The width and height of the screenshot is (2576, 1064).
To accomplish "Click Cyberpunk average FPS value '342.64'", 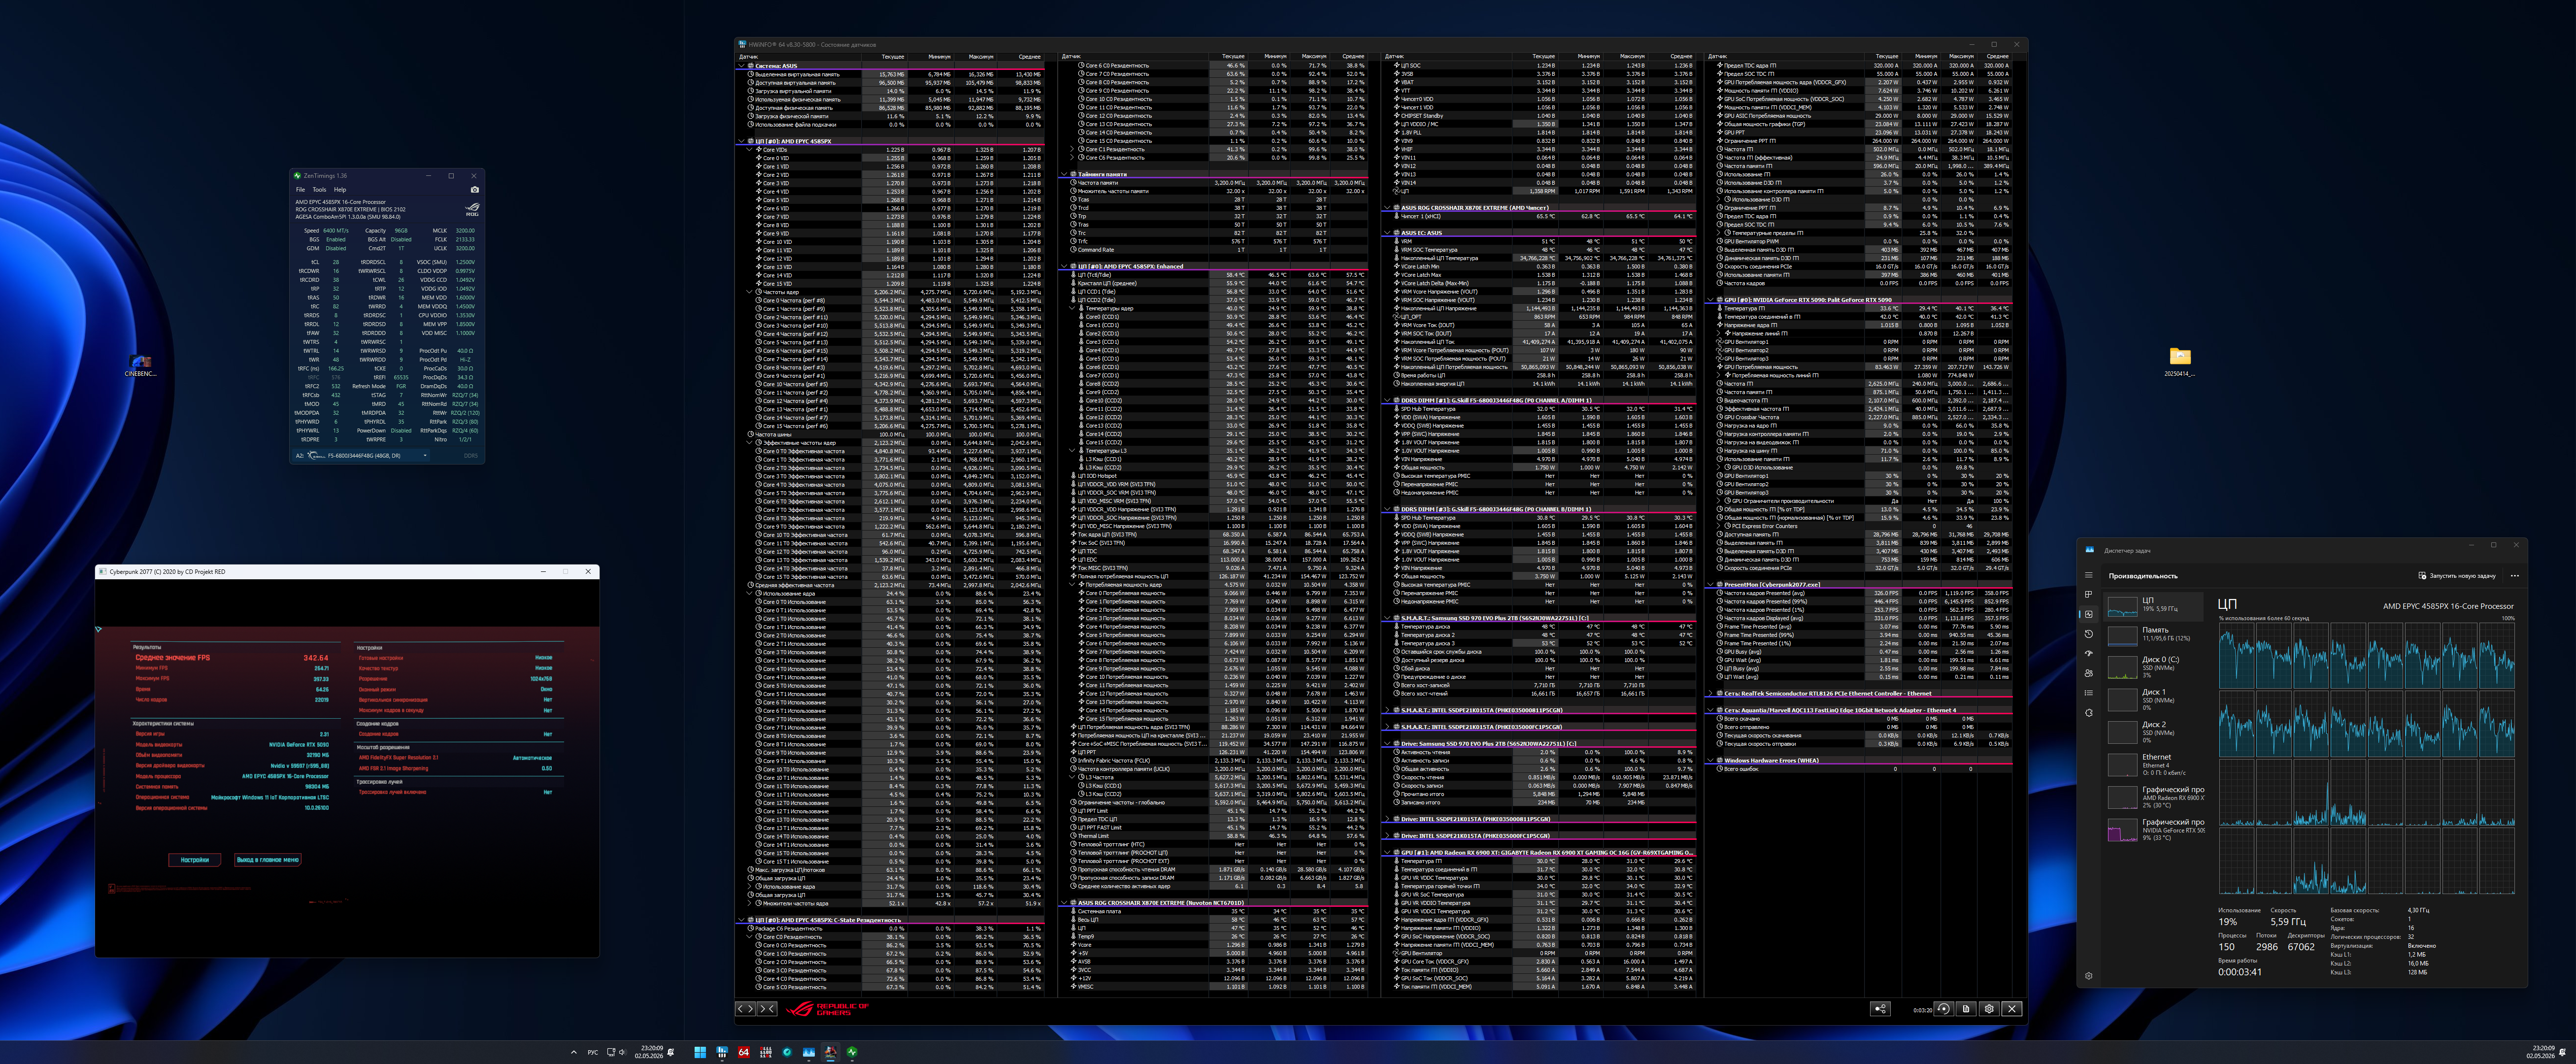I will click(x=316, y=658).
